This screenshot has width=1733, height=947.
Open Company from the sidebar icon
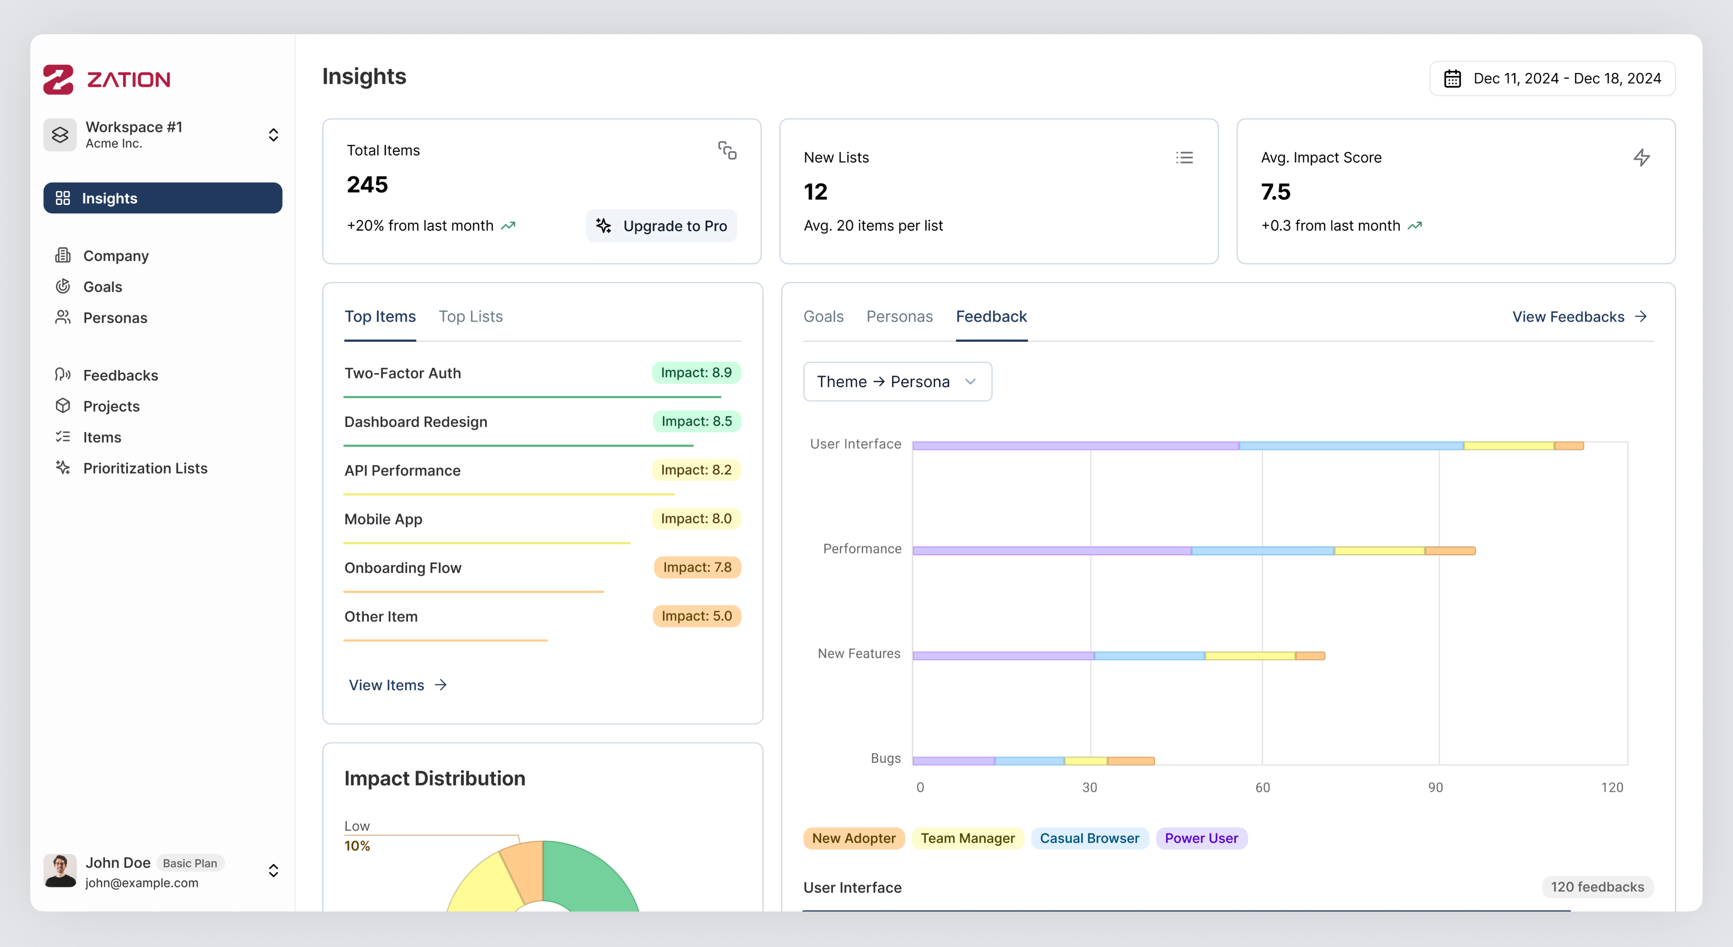pos(62,255)
